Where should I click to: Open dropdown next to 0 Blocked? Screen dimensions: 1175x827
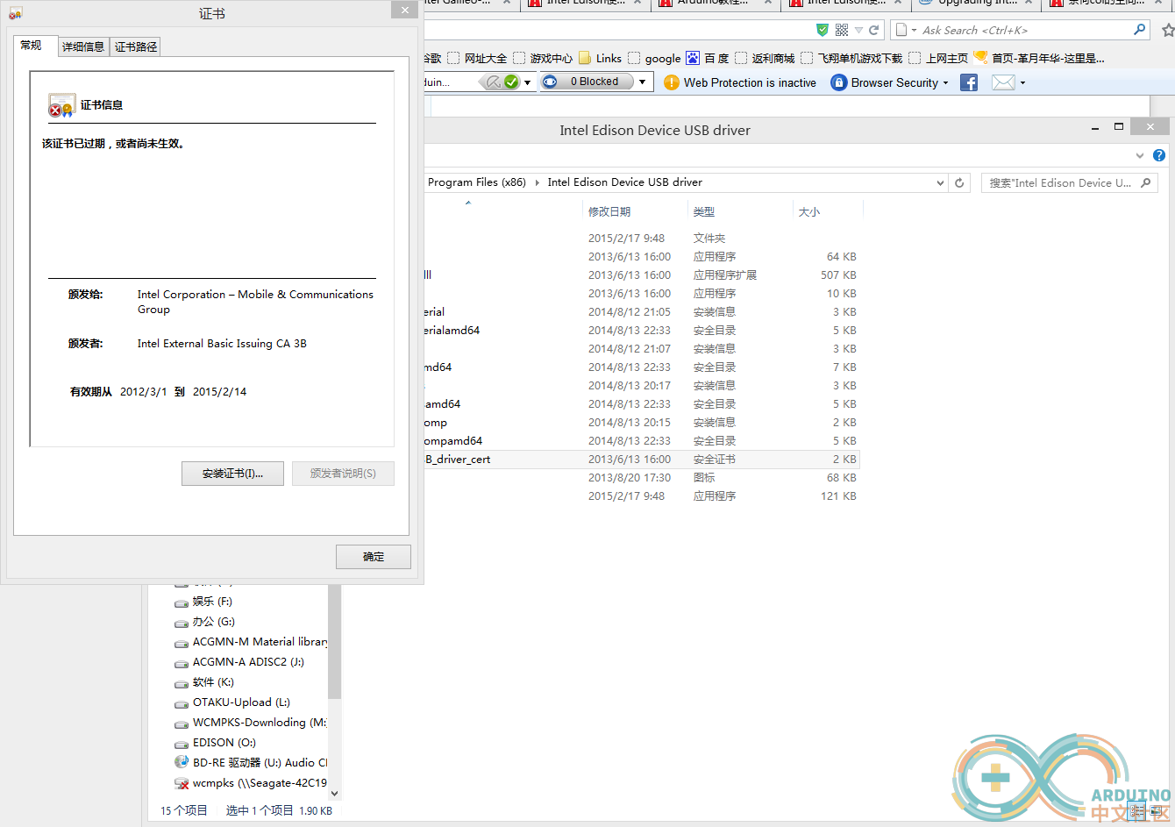coord(643,82)
